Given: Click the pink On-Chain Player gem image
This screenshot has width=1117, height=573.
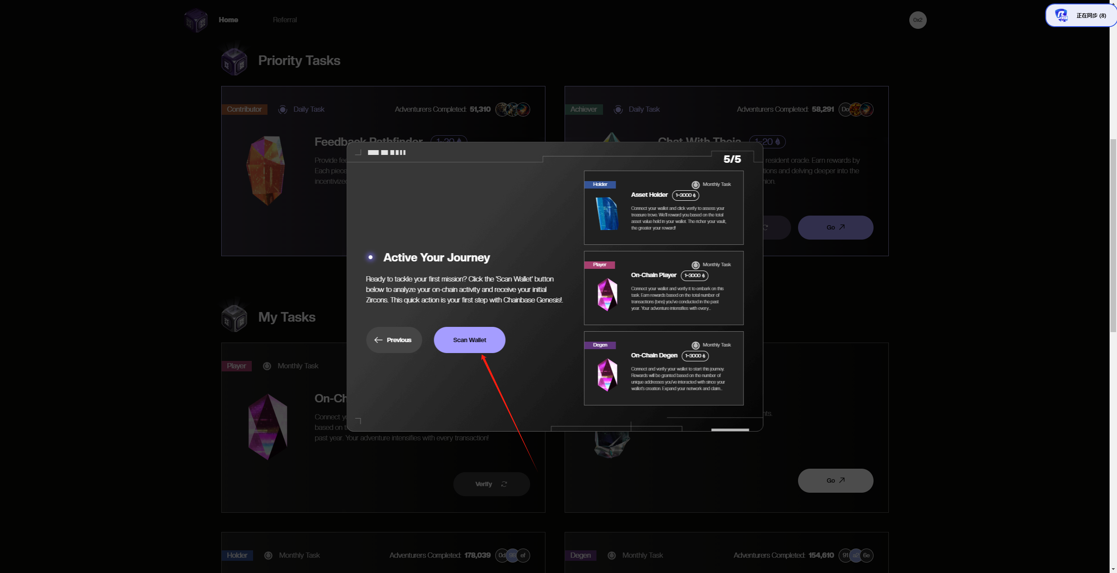Looking at the screenshot, I should click(x=607, y=295).
